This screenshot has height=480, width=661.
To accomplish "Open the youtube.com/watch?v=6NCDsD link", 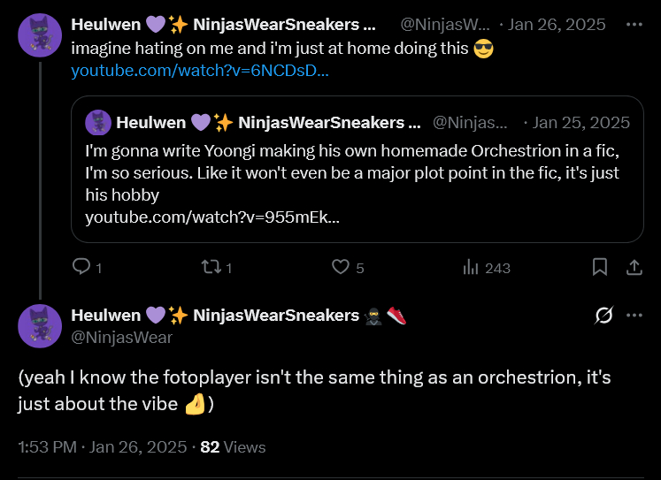I will (200, 71).
